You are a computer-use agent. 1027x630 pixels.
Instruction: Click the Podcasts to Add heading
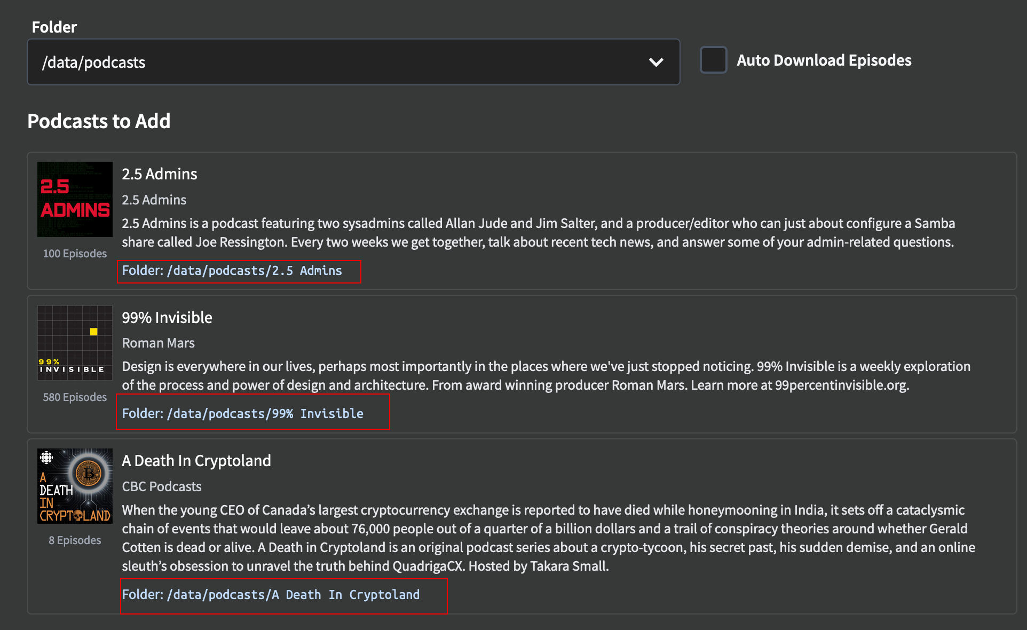click(98, 121)
